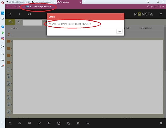Open the Monsta hamburger menu
Screen dimensions: 166x128
click(x=161, y=14)
